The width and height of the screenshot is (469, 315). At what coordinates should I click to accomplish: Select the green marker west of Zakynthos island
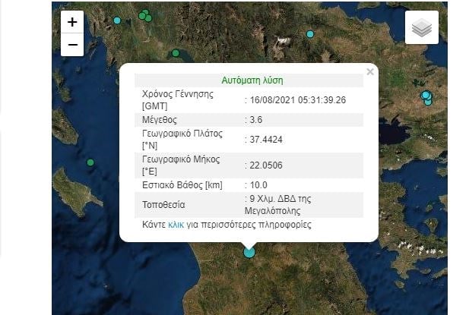point(90,162)
